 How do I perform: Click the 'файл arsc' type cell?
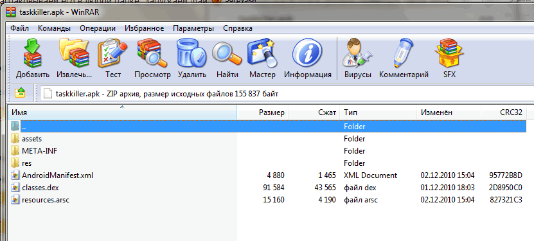pos(360,200)
